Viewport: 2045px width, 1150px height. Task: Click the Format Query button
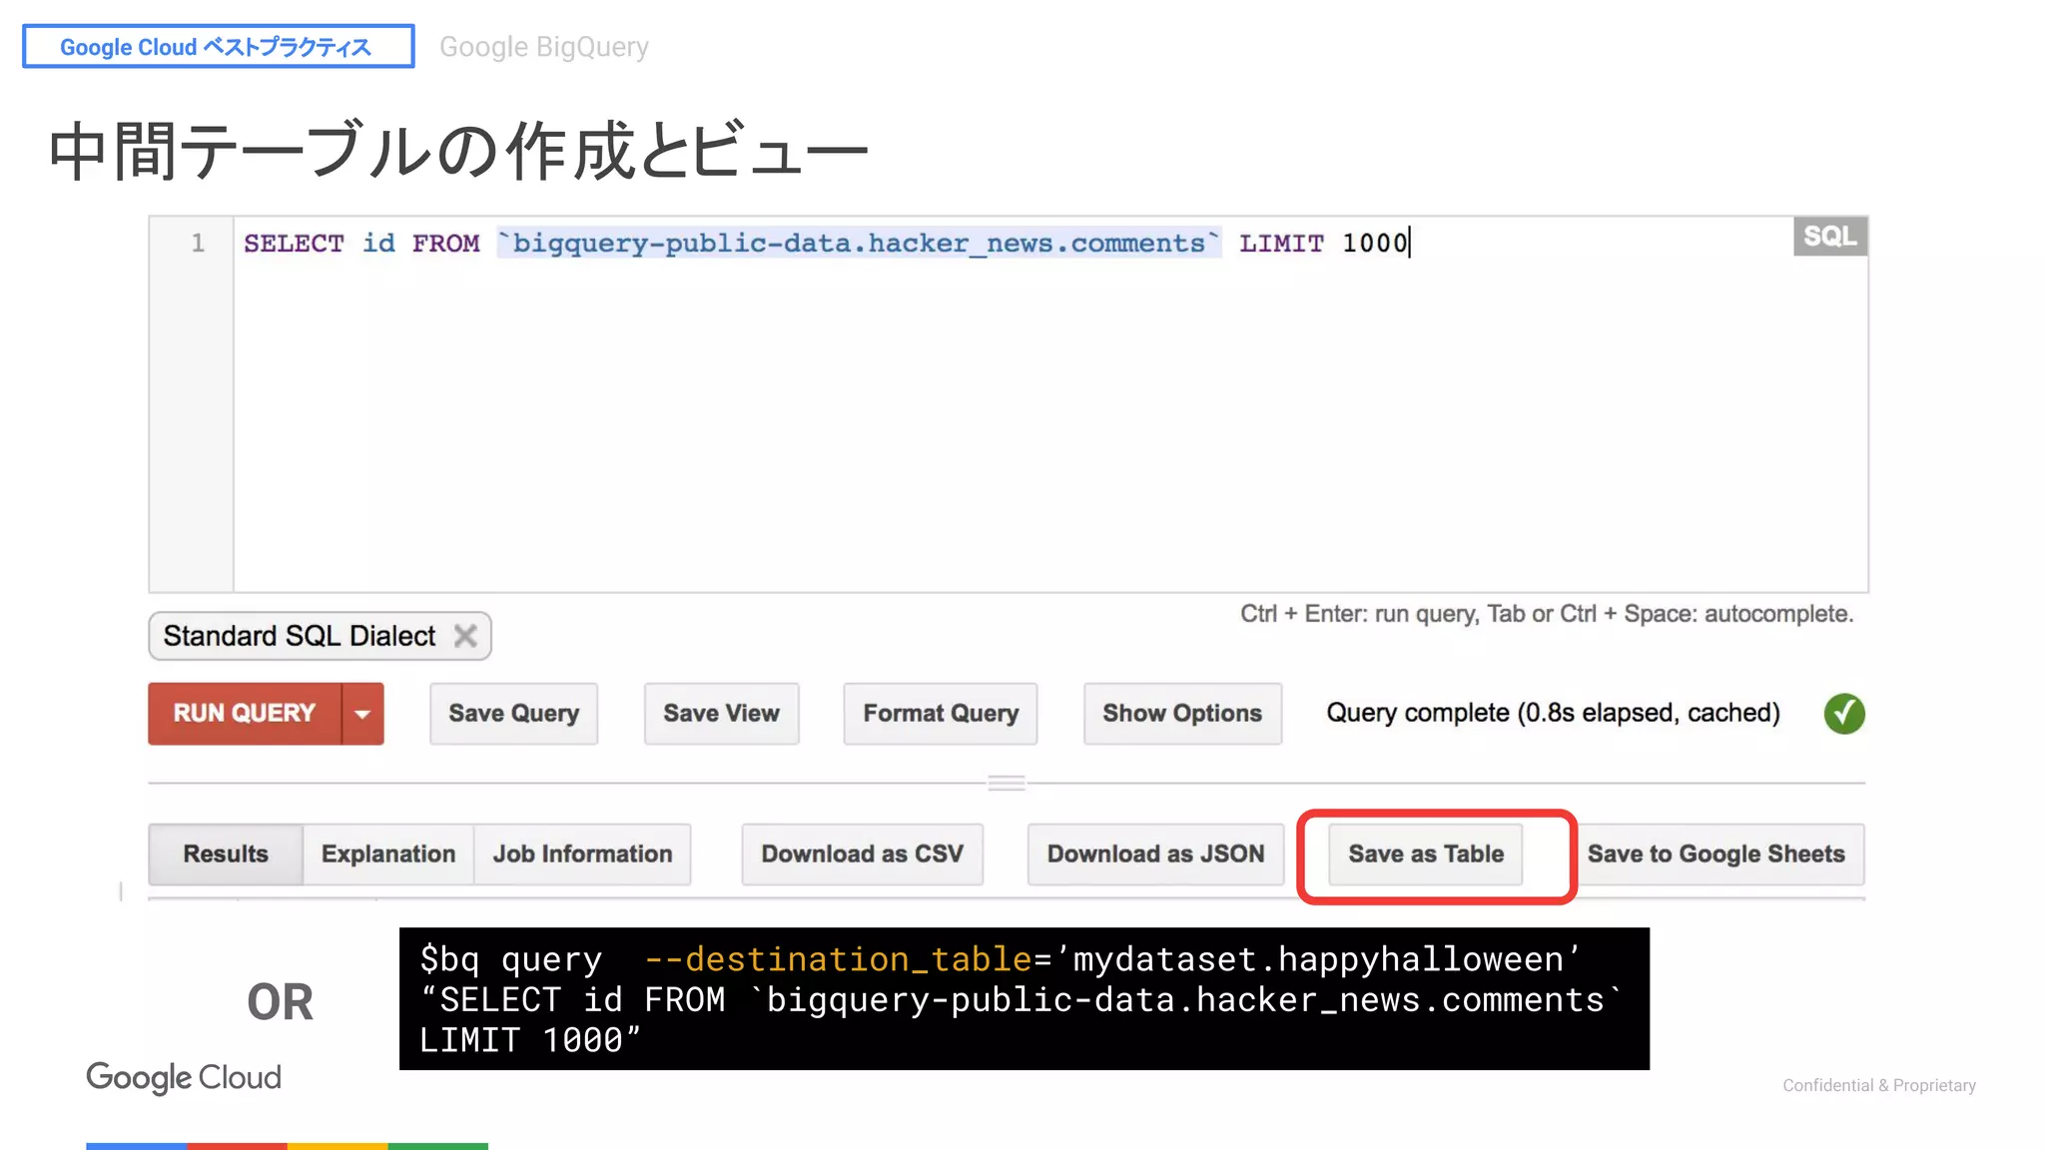pos(941,713)
